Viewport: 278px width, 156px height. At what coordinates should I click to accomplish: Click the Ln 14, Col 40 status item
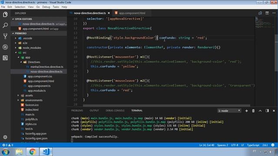click(207, 145)
